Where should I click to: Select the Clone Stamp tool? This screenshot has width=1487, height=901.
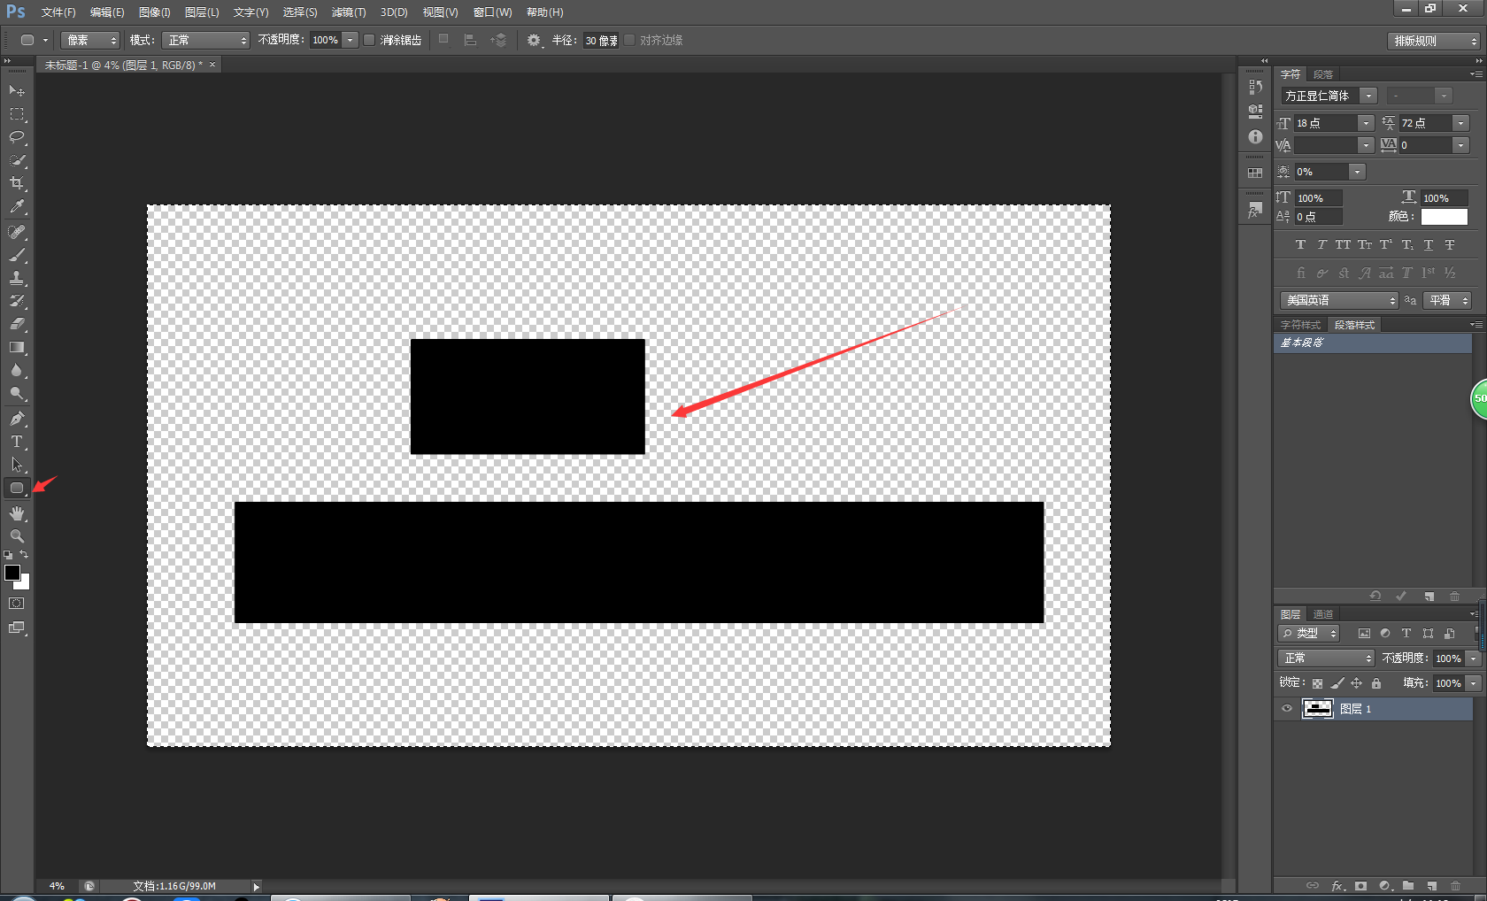[17, 278]
